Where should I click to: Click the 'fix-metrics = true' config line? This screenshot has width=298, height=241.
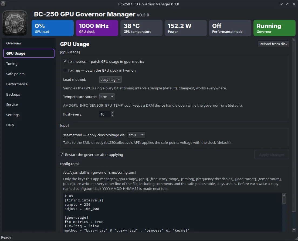(x=84, y=222)
